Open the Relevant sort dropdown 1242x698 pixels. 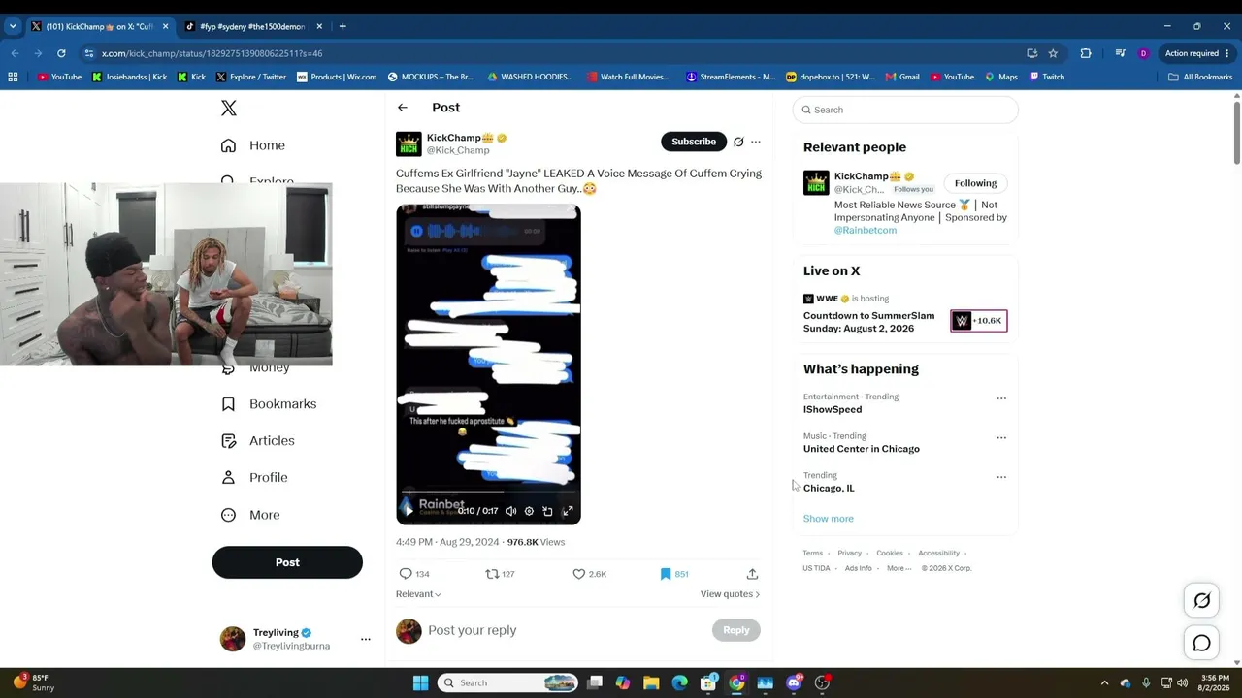(418, 594)
